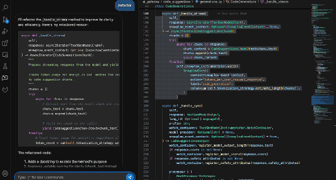Click 'PostProcessorAnthropic' in editor
Viewport: 336px width, 180px height.
coord(196,176)
